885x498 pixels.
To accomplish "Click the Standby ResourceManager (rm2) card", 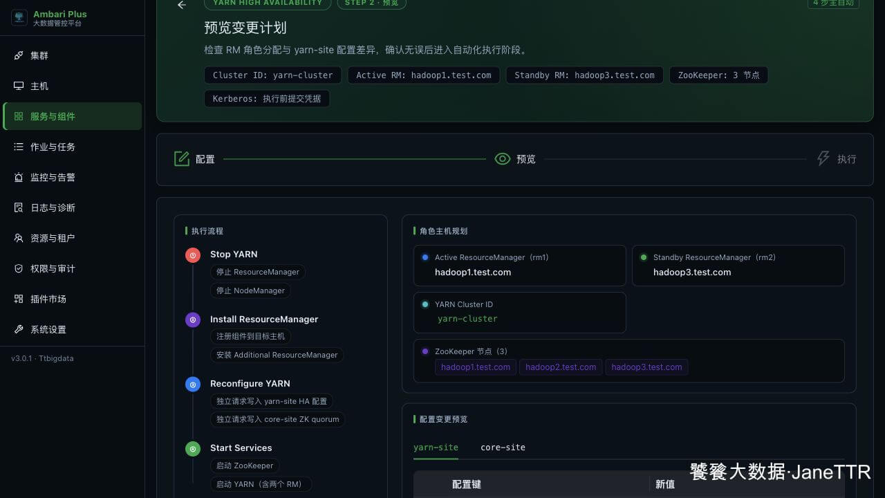I will (x=738, y=266).
